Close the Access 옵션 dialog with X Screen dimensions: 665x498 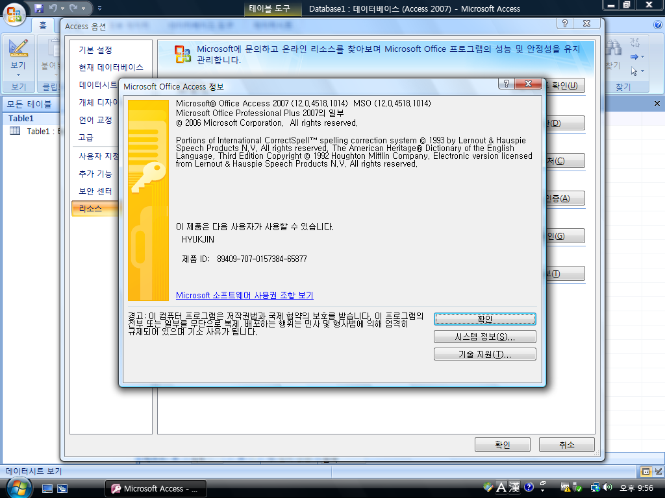pos(586,24)
